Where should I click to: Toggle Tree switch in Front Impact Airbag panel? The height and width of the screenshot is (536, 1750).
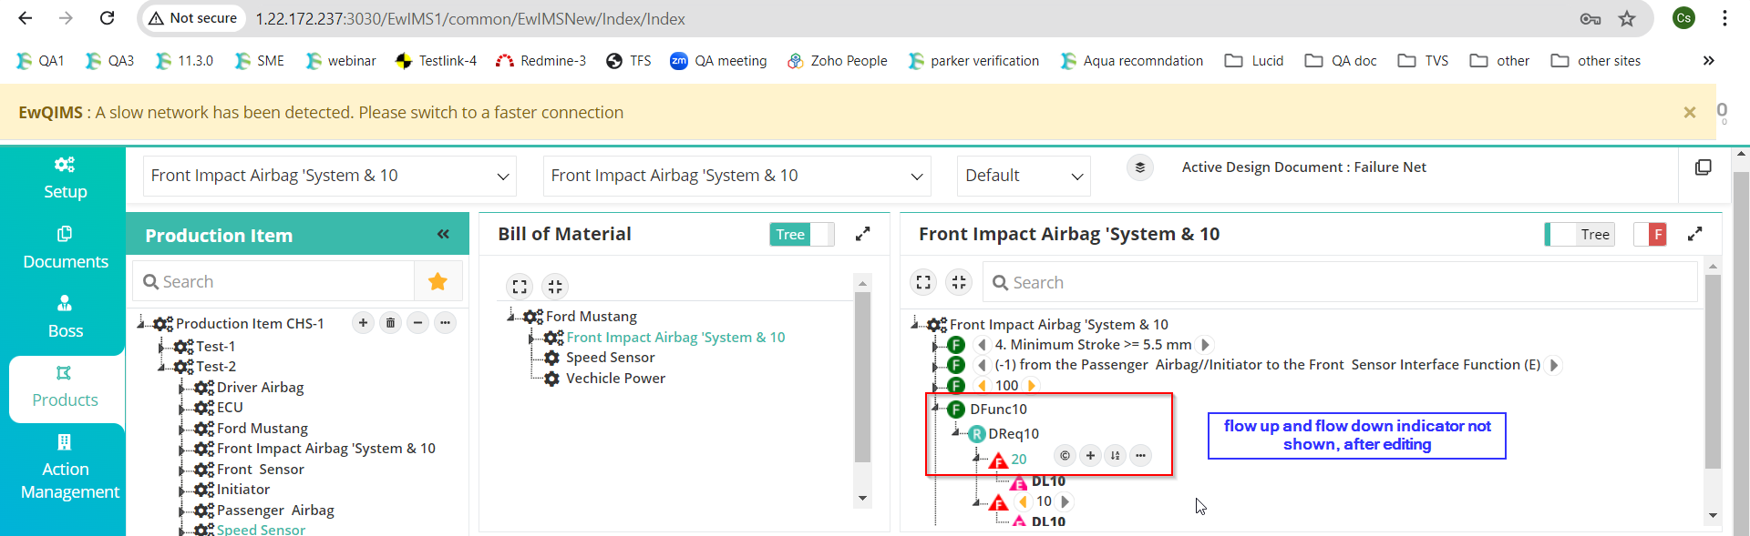(1580, 234)
